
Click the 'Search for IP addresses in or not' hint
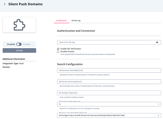[80, 108]
